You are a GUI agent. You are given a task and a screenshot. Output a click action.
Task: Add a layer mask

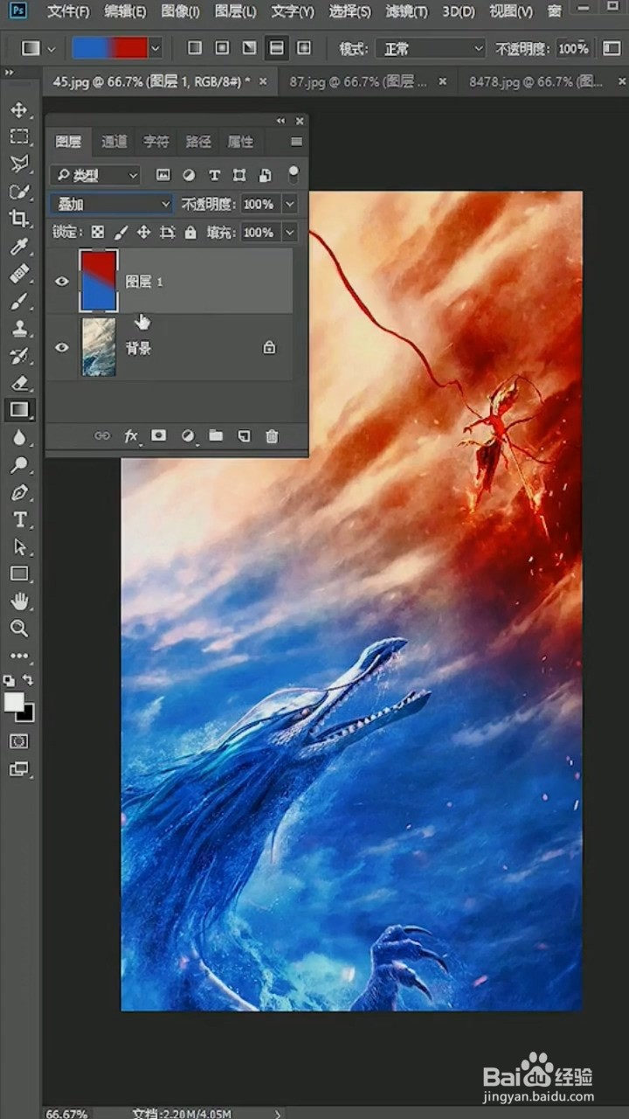coord(159,435)
